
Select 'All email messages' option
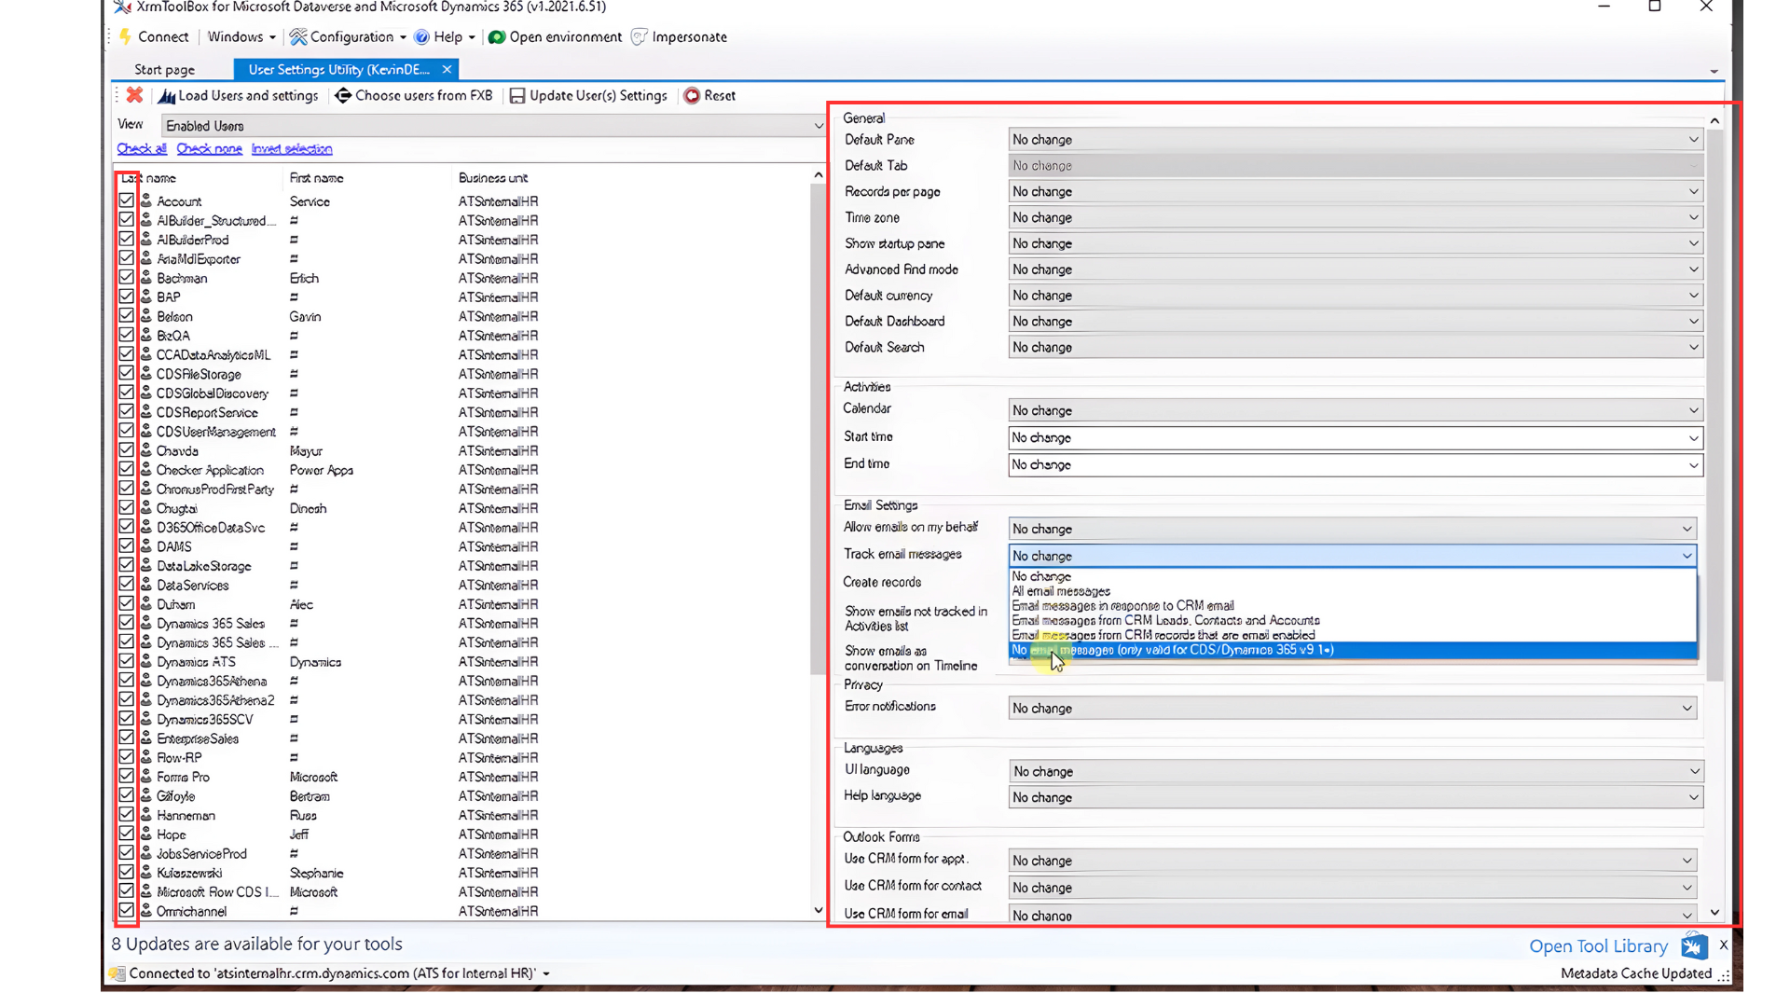pos(1353,591)
